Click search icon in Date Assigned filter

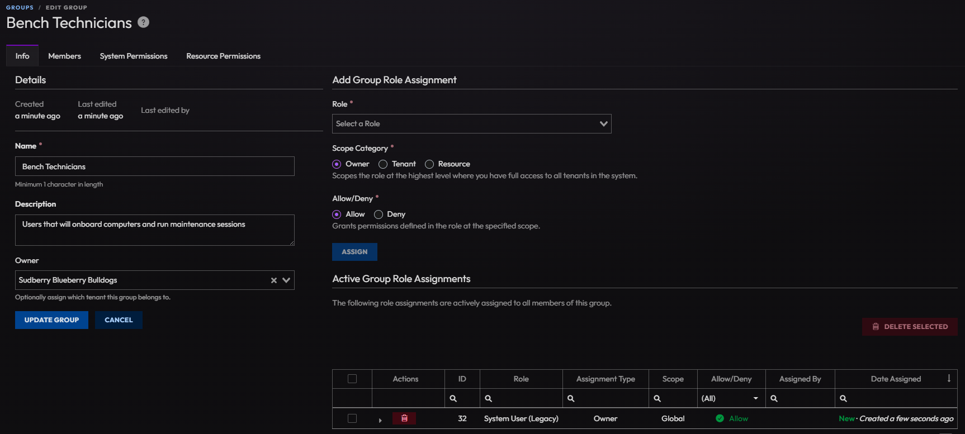pos(843,398)
